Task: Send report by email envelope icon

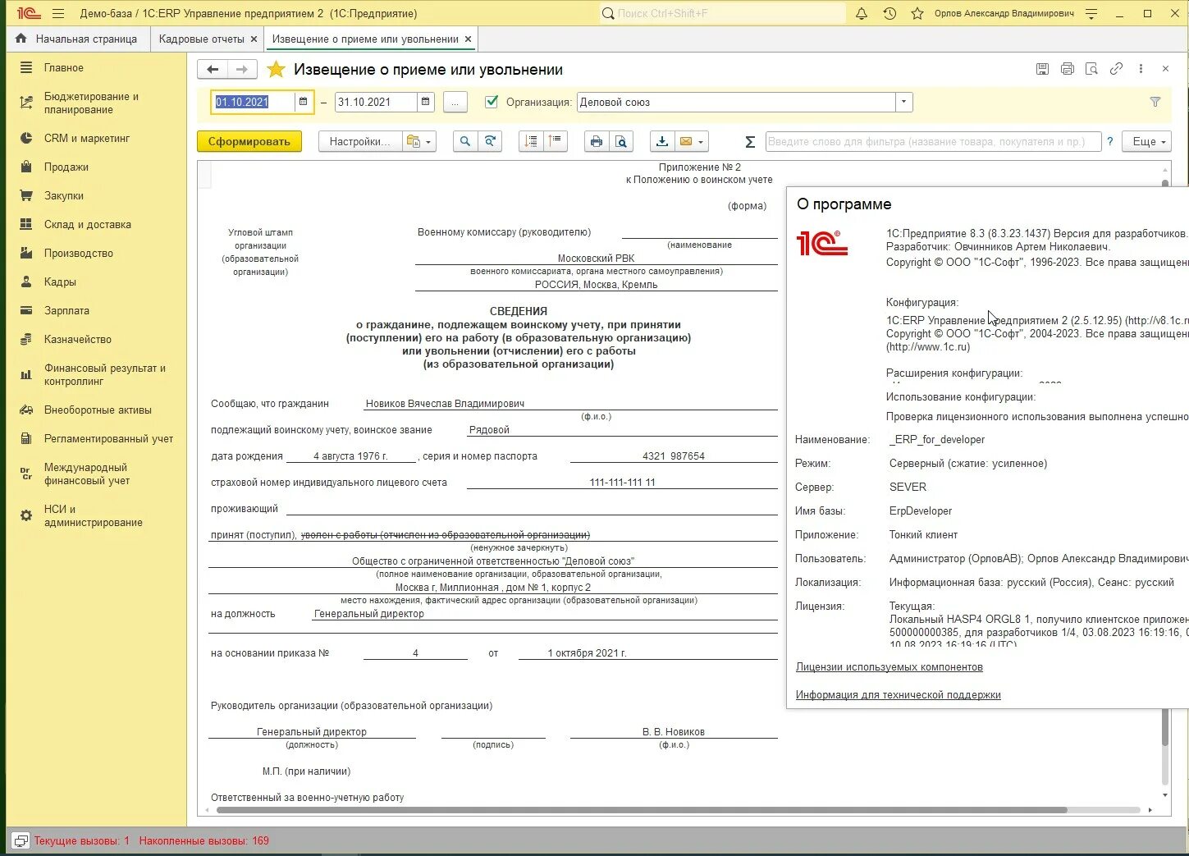Action: [x=686, y=141]
